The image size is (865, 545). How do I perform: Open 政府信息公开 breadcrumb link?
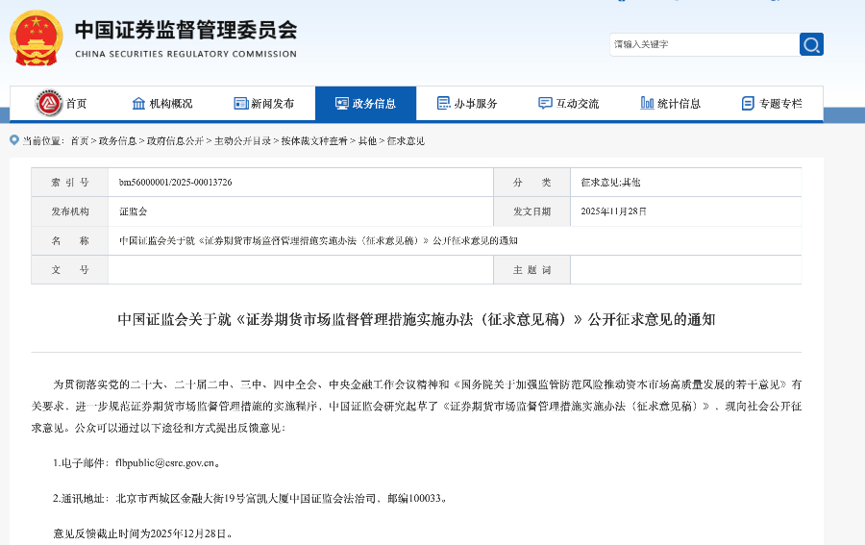(175, 141)
